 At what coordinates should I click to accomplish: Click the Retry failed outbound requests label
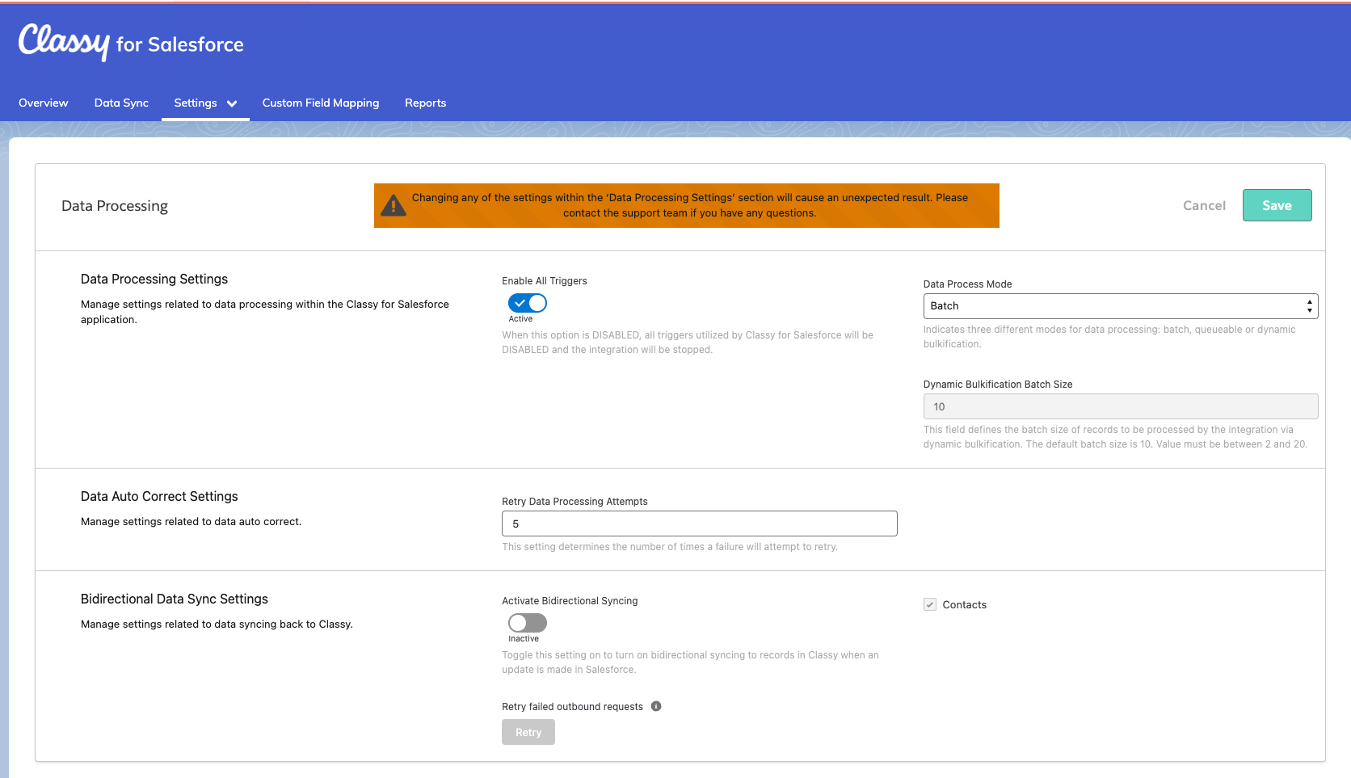tap(573, 707)
